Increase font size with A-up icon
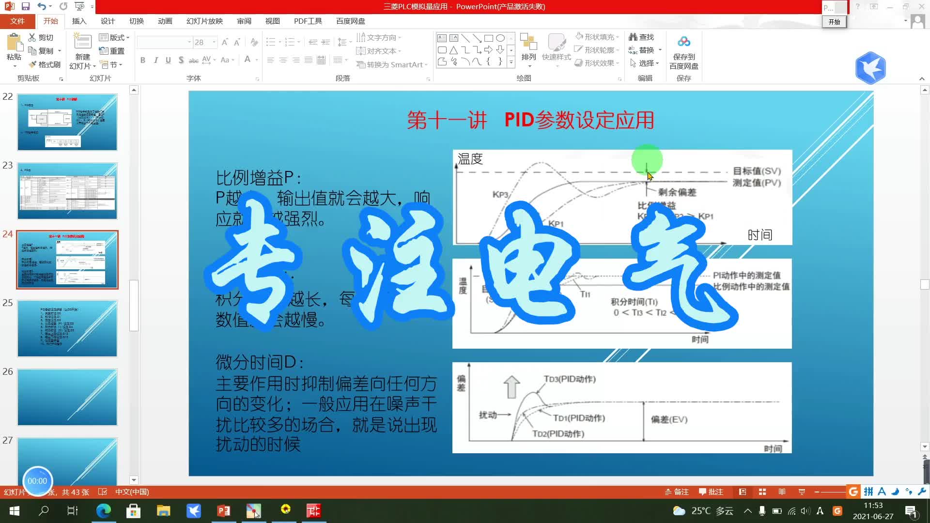Image resolution: width=930 pixels, height=523 pixels. pos(225,43)
